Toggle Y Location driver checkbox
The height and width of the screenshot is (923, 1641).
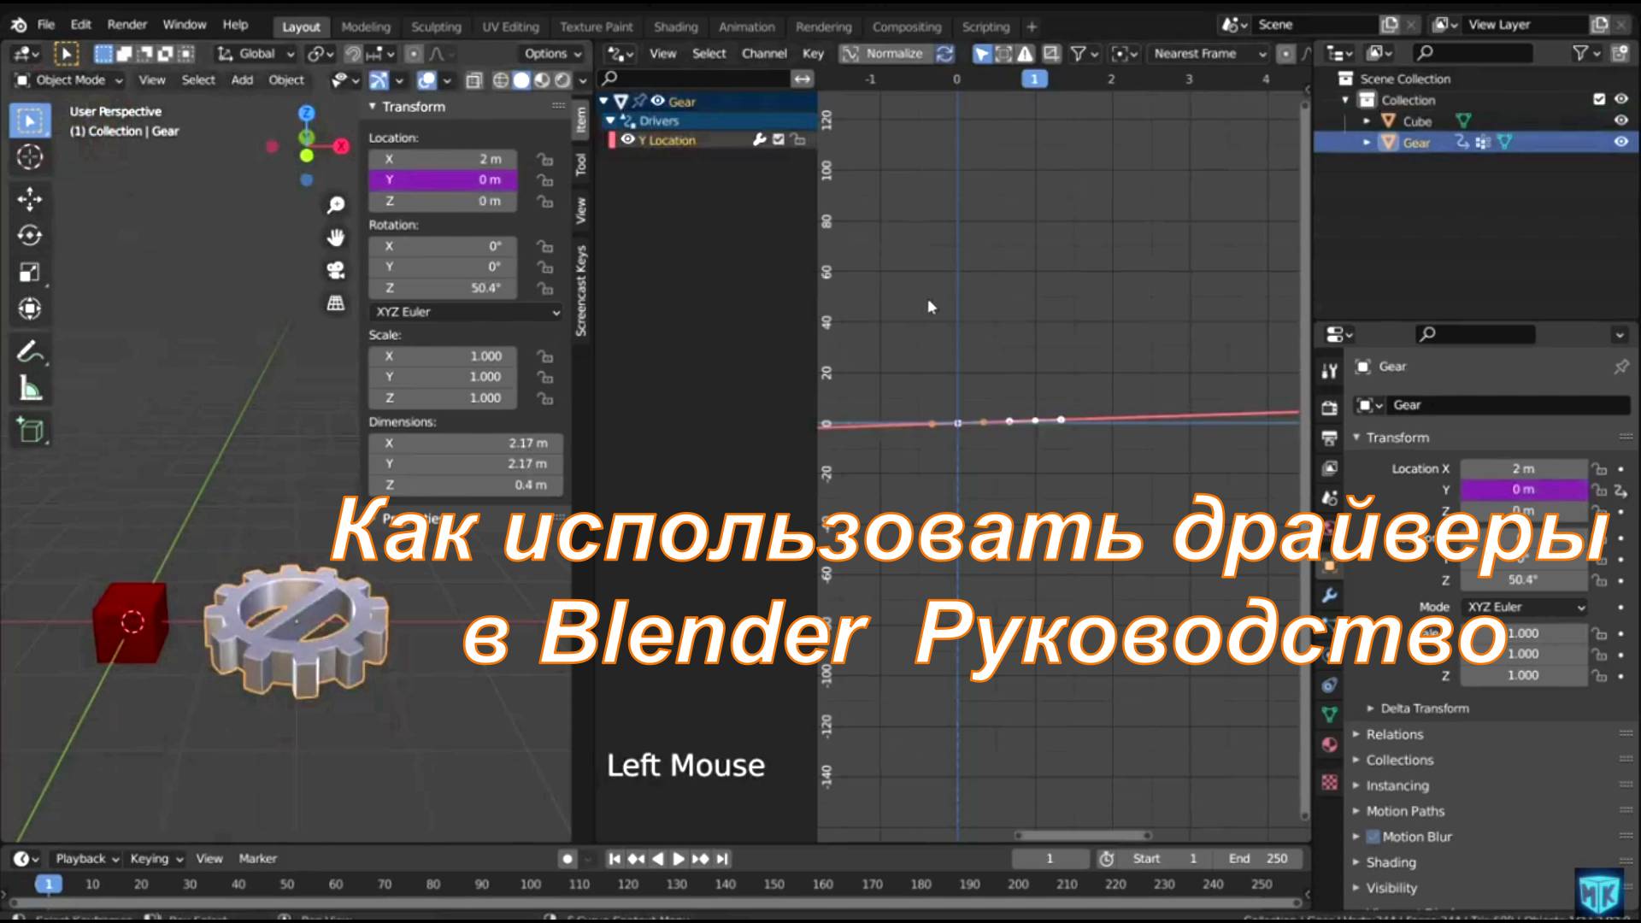tap(778, 139)
